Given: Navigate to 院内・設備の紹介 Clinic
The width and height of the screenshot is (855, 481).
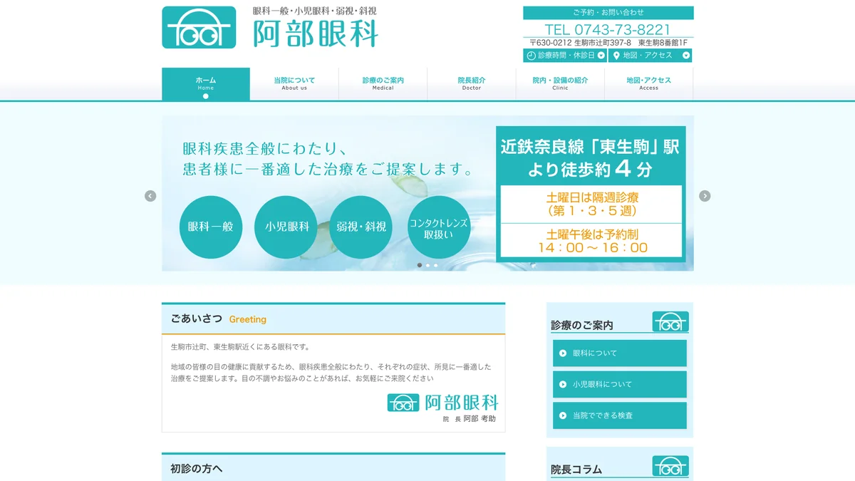Looking at the screenshot, I should [x=560, y=84].
